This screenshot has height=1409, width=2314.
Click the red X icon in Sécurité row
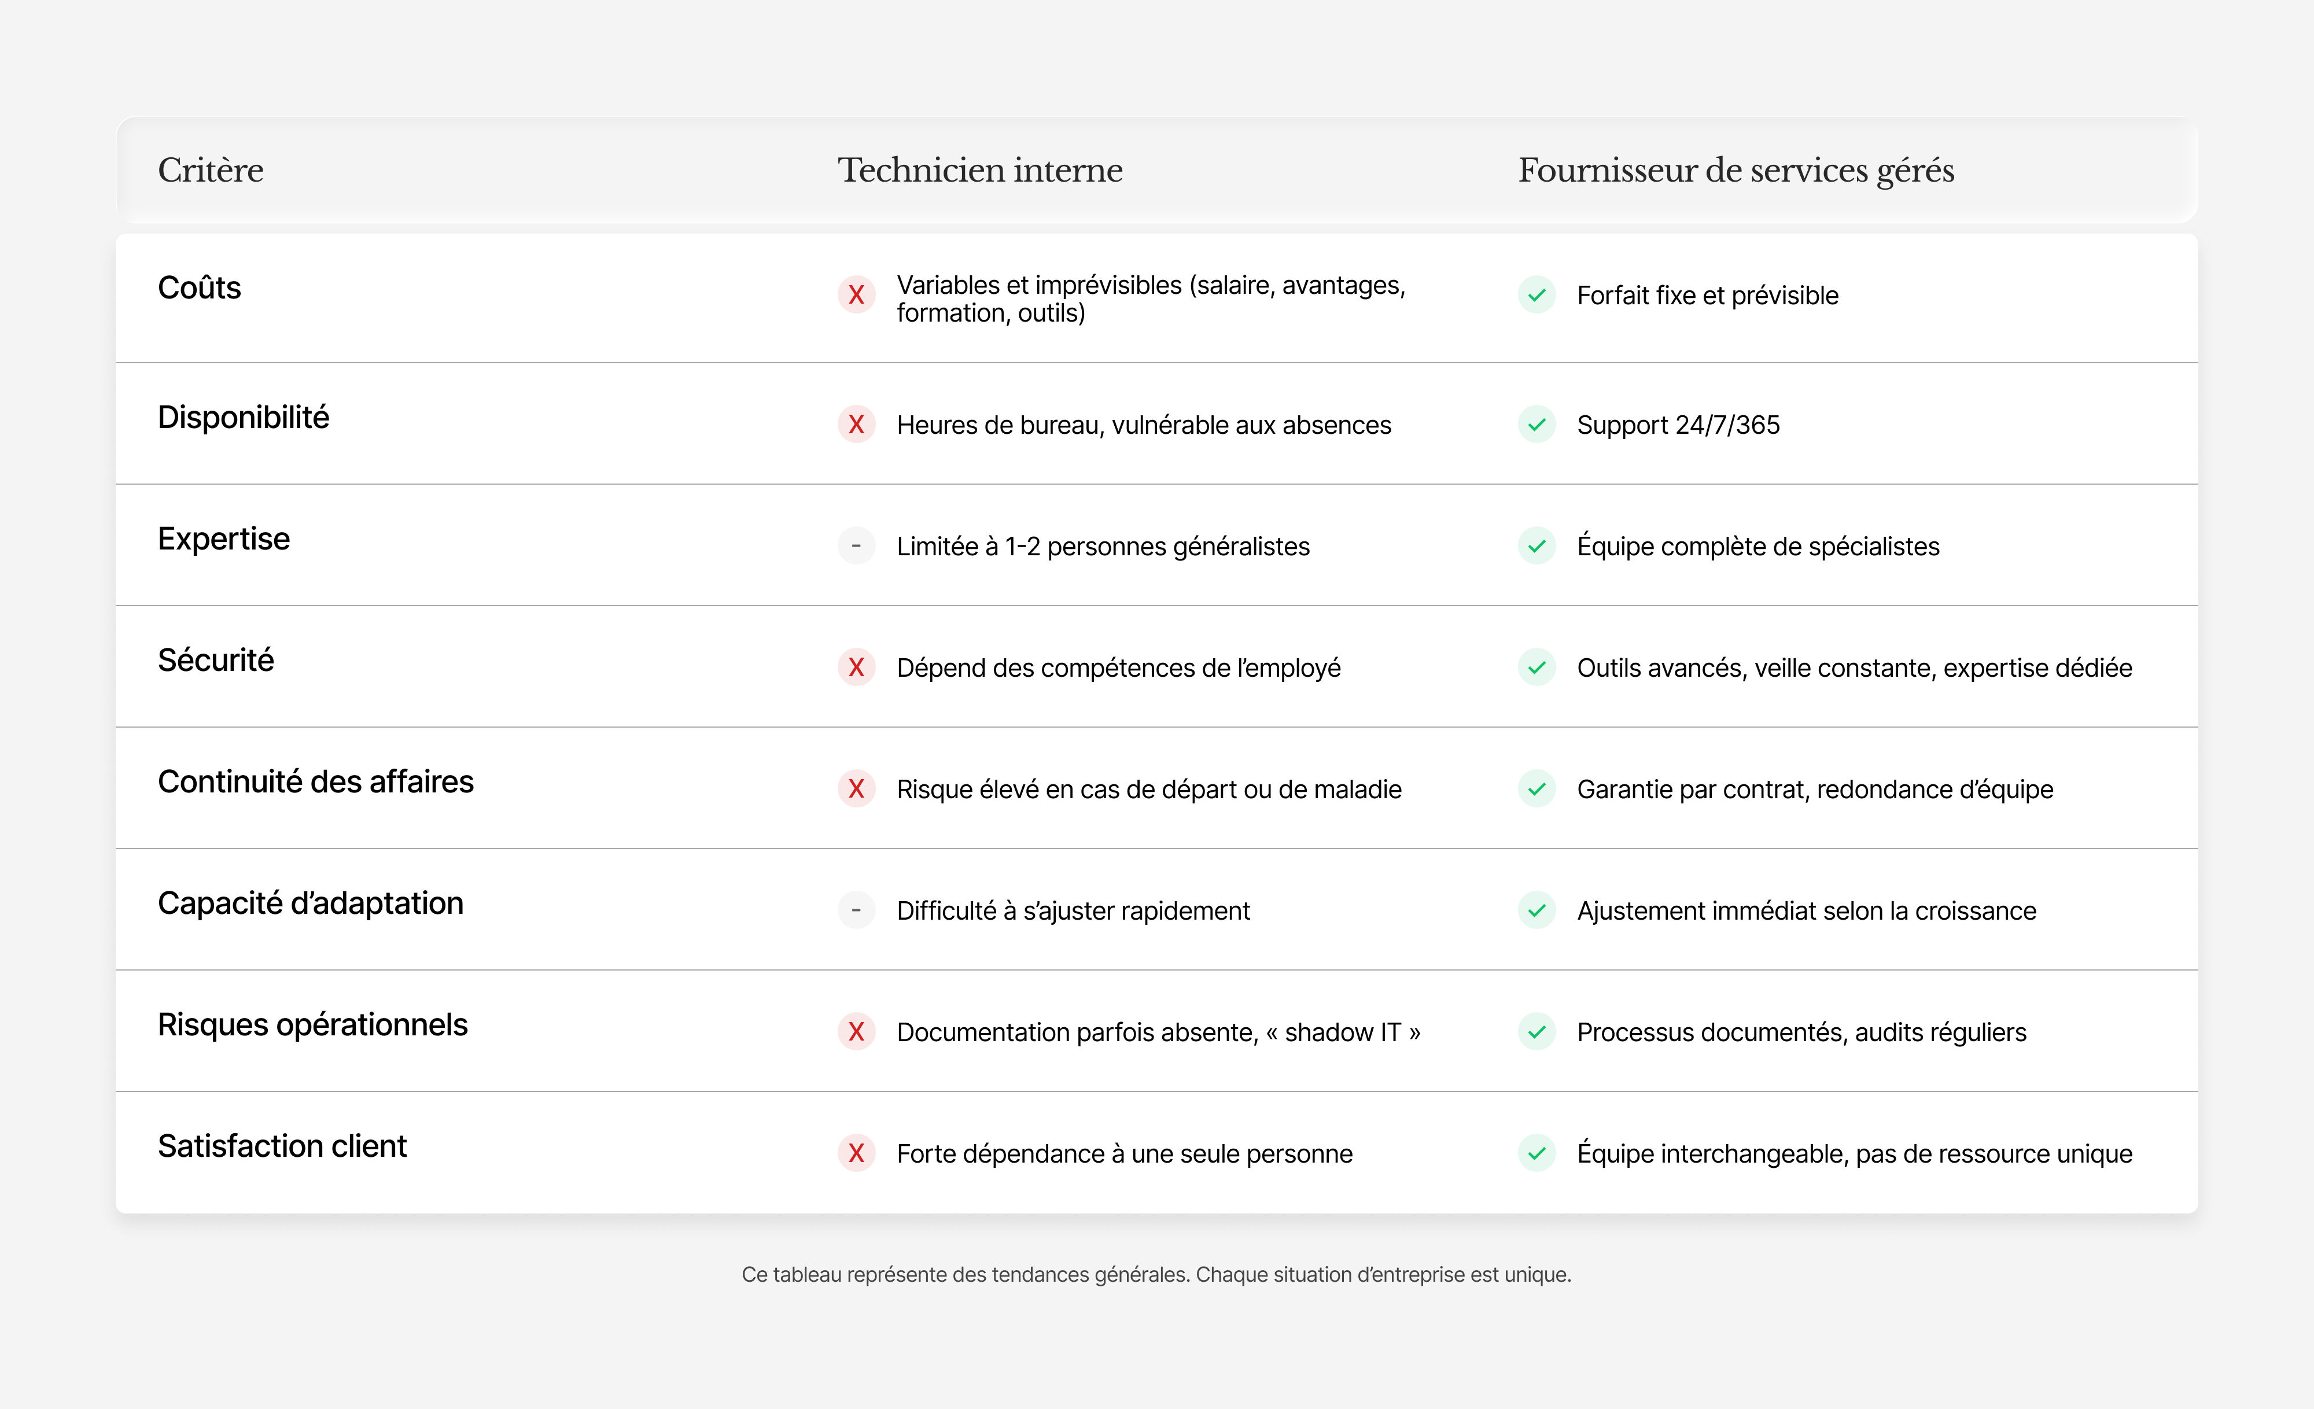(x=856, y=669)
